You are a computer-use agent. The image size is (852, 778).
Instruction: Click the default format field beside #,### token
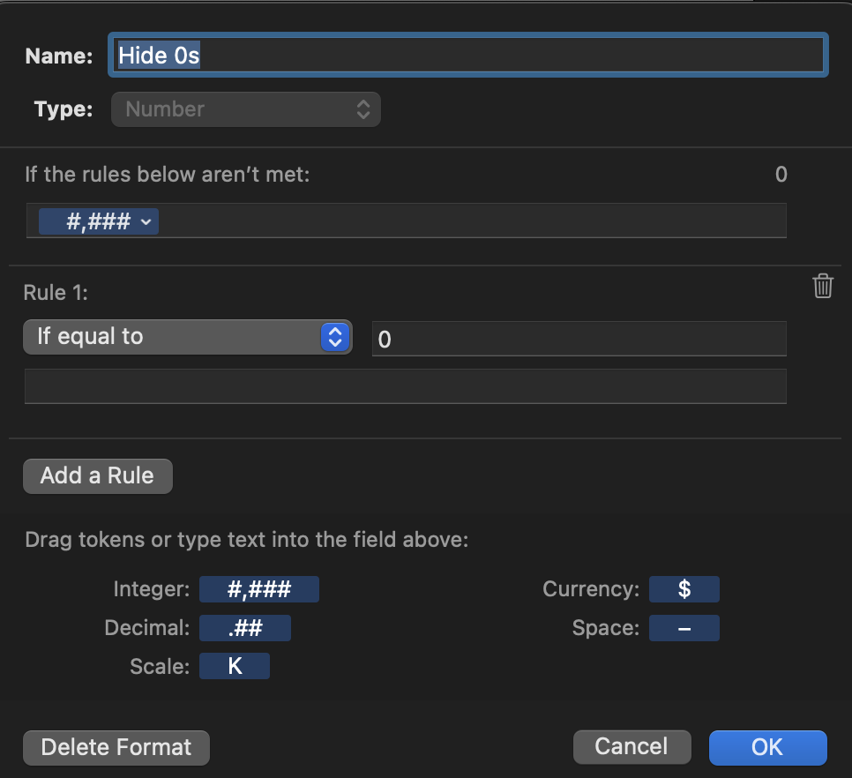click(x=472, y=221)
